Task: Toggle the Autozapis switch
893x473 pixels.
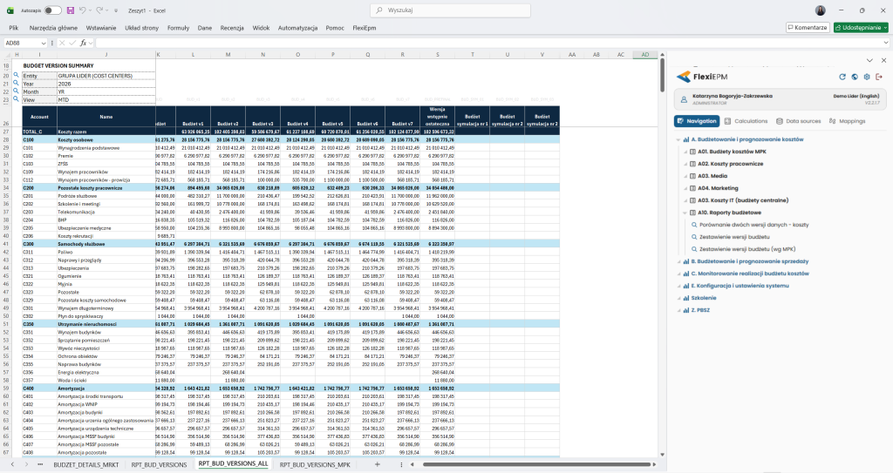Action: coord(52,10)
